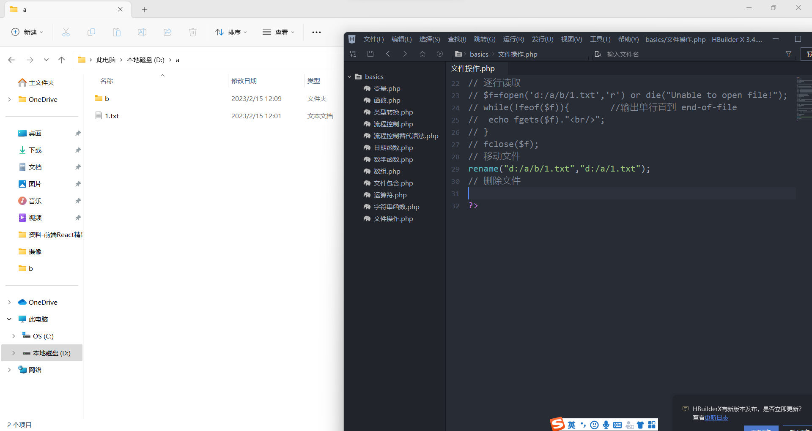Unpin 图片 from quick access
812x431 pixels.
(x=78, y=184)
